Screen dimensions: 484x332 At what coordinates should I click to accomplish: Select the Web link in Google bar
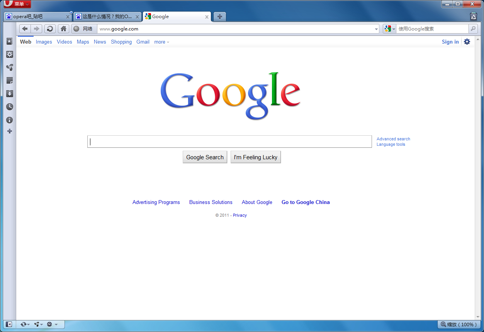(25, 42)
